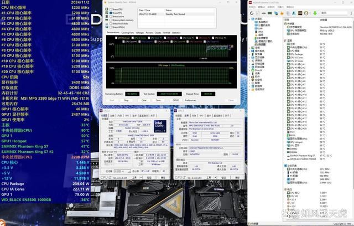
Task: Switch to the Cooling Fans tab
Action: [x=127, y=33]
